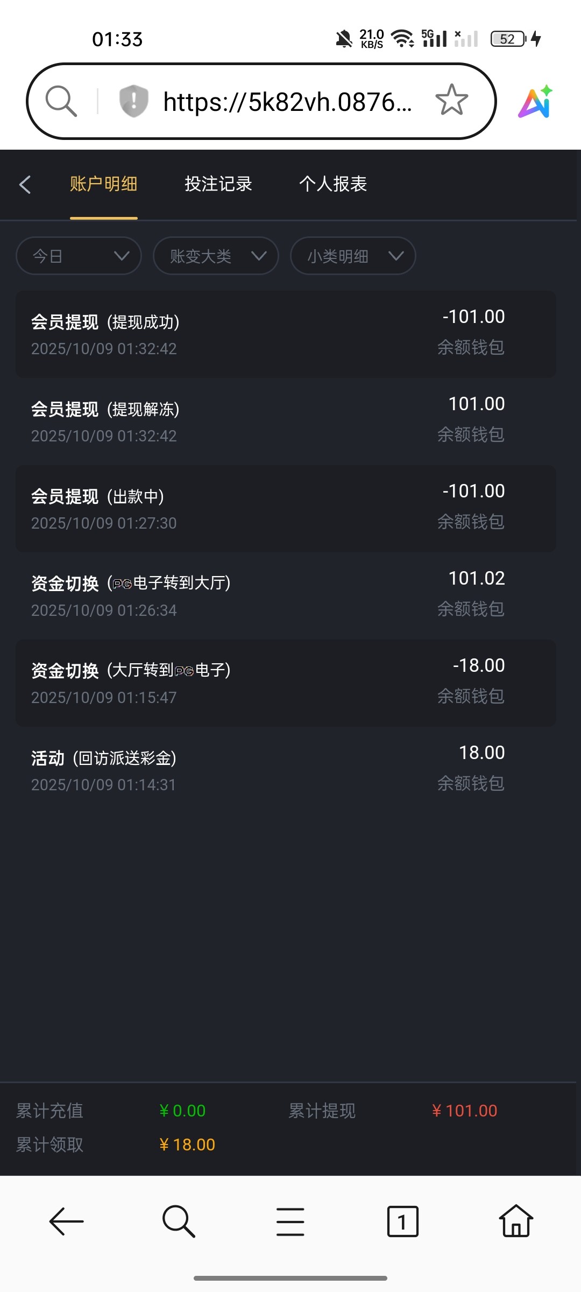This screenshot has width=581, height=1292.
Task: Open the 小类明细 subcategory dropdown
Action: point(353,256)
